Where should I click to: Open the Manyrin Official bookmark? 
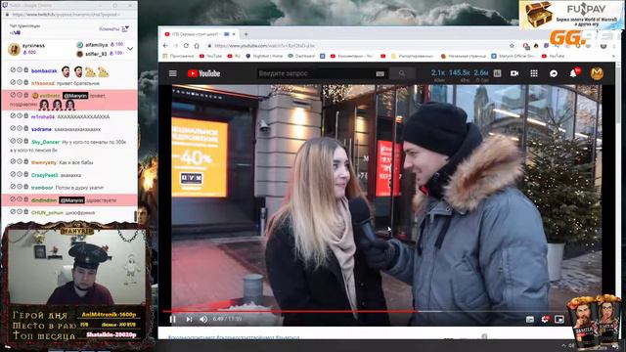tap(513, 57)
